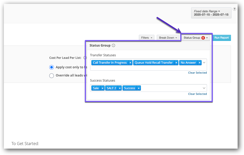The image size is (244, 155).
Task: Remove the Call Transfer In Progress tag
Action: click(130, 63)
